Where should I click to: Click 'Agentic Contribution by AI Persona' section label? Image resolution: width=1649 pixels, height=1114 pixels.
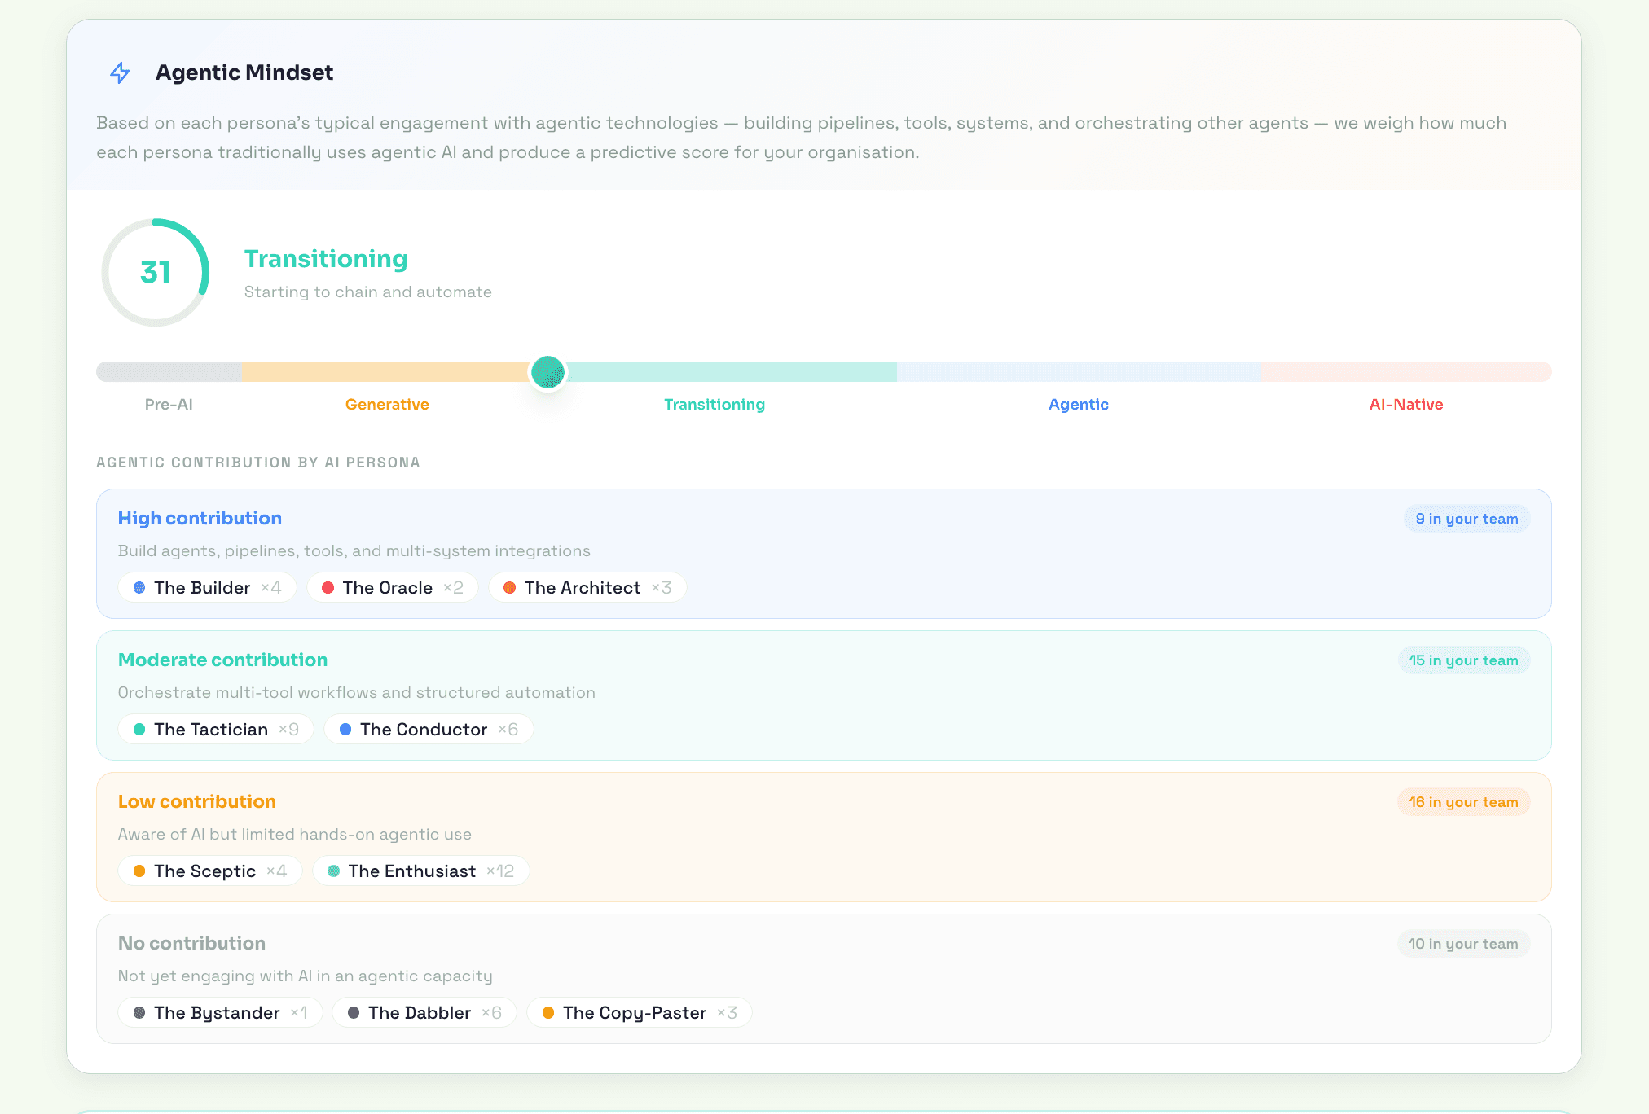[258, 463]
